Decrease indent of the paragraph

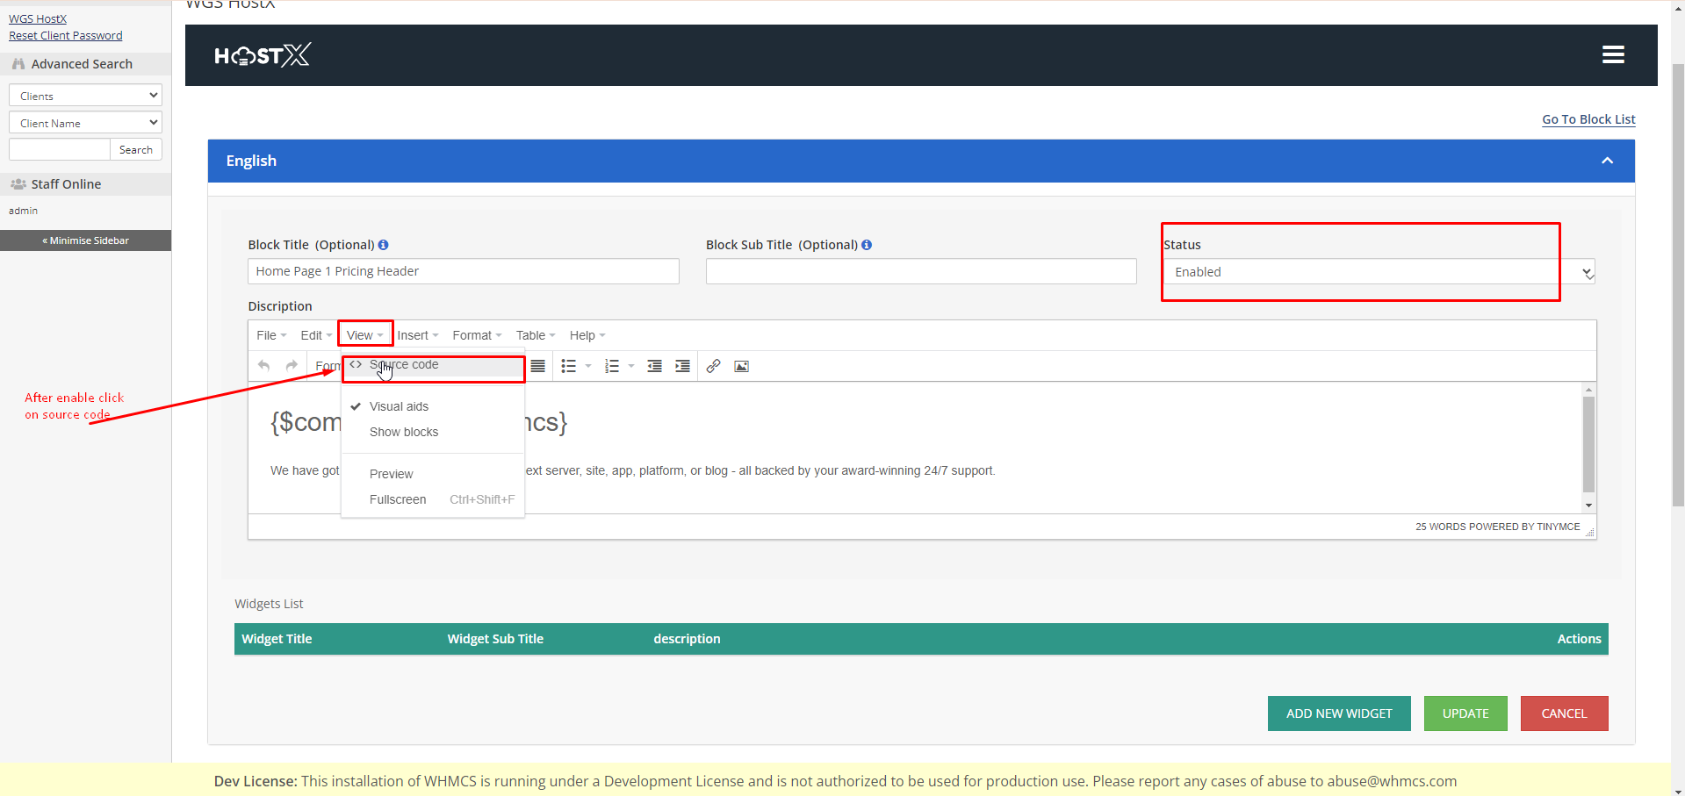tap(654, 366)
